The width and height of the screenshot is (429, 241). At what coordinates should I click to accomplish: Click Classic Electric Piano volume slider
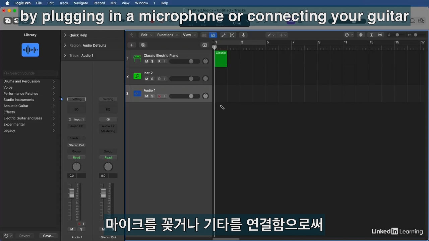184,61
